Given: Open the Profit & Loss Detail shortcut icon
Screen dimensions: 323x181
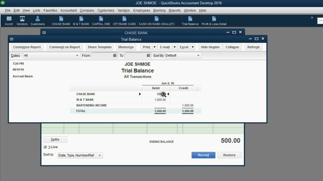Looking at the screenshot, I should (214, 21).
